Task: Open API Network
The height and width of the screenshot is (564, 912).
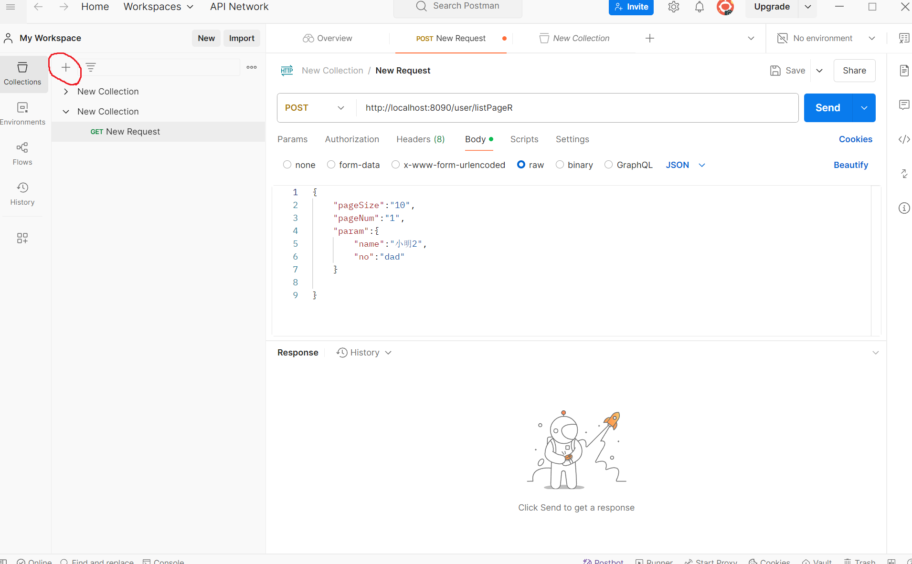Action: tap(239, 7)
